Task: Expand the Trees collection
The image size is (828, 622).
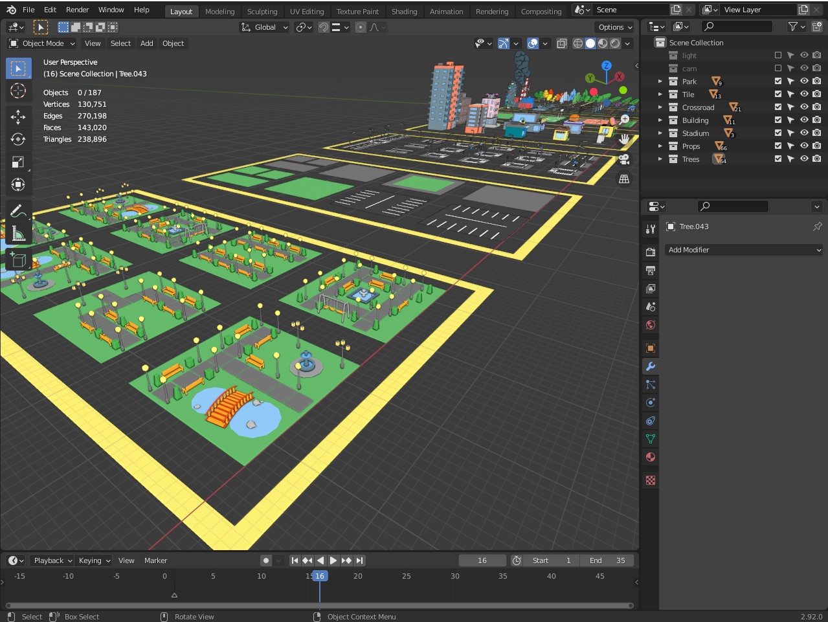Action: 660,159
